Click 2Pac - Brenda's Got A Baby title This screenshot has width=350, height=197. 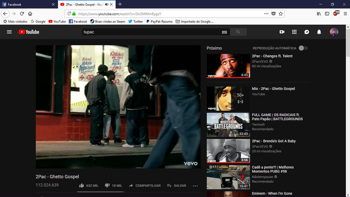[x=274, y=141]
